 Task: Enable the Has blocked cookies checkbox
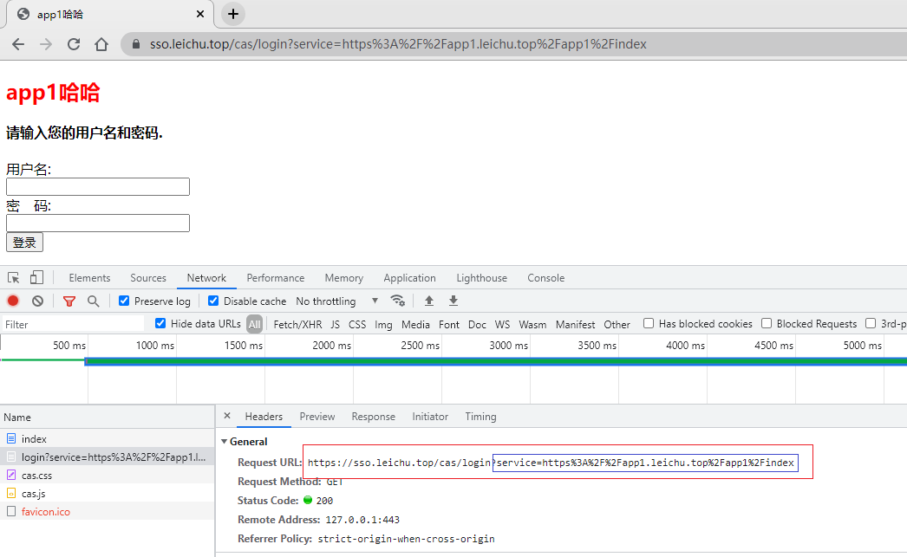click(649, 323)
